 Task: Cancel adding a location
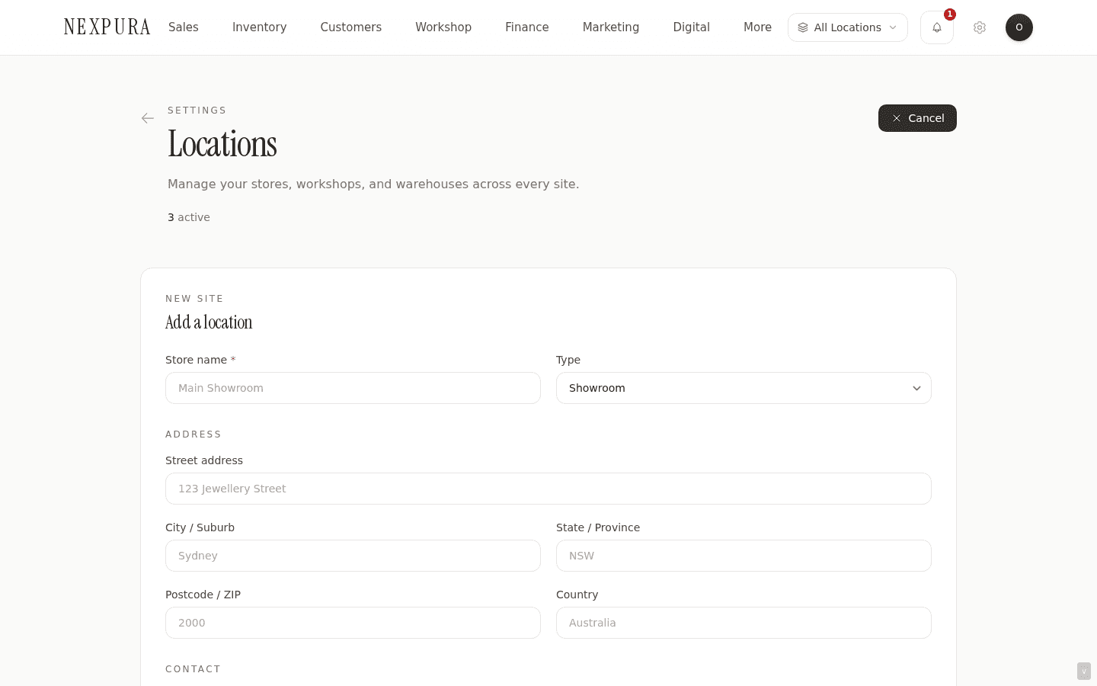click(x=917, y=118)
